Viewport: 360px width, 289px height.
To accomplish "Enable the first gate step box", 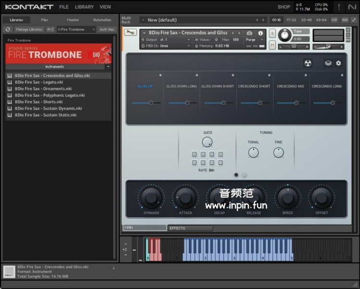I will tap(194, 155).
